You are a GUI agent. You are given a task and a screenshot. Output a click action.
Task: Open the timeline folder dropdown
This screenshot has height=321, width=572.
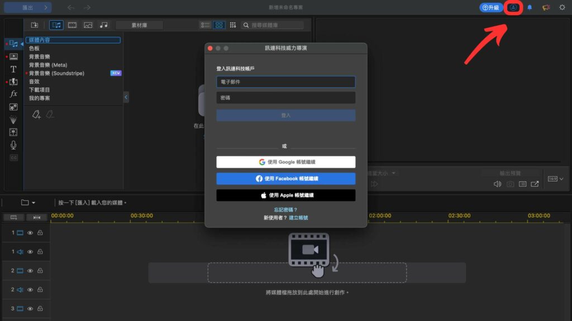[28, 202]
